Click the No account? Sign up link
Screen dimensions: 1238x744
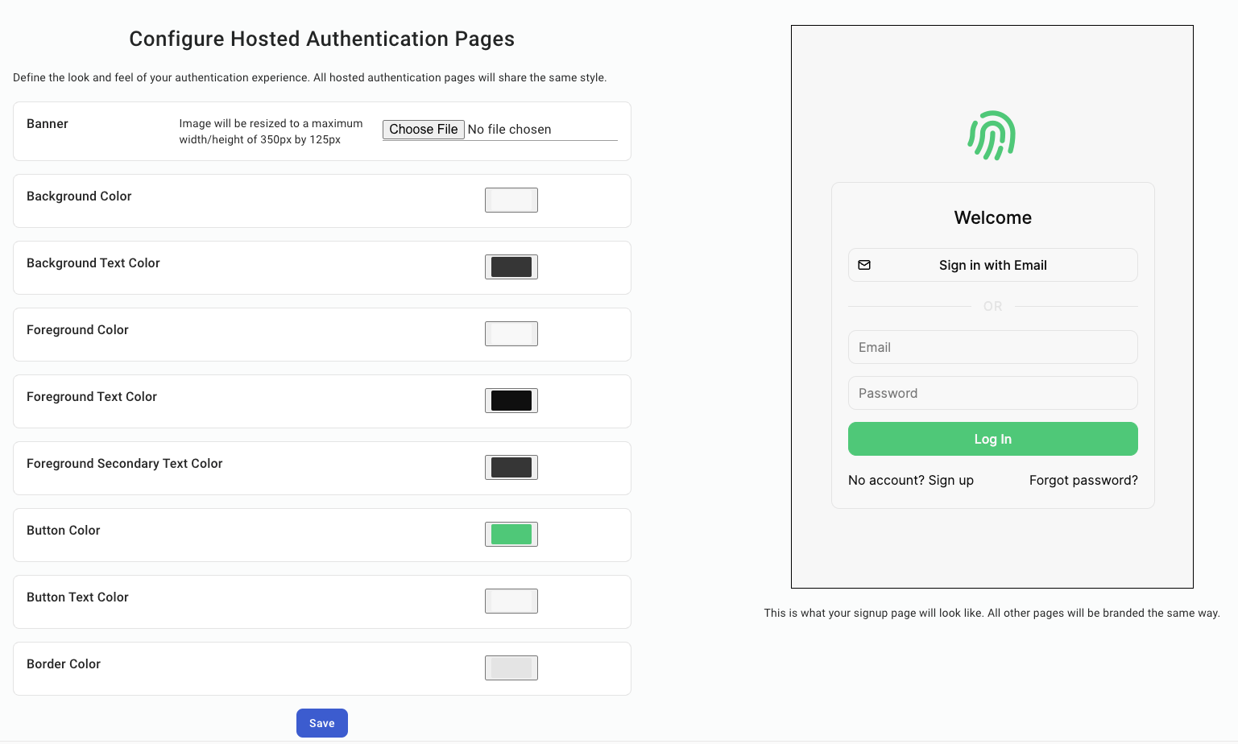911,481
